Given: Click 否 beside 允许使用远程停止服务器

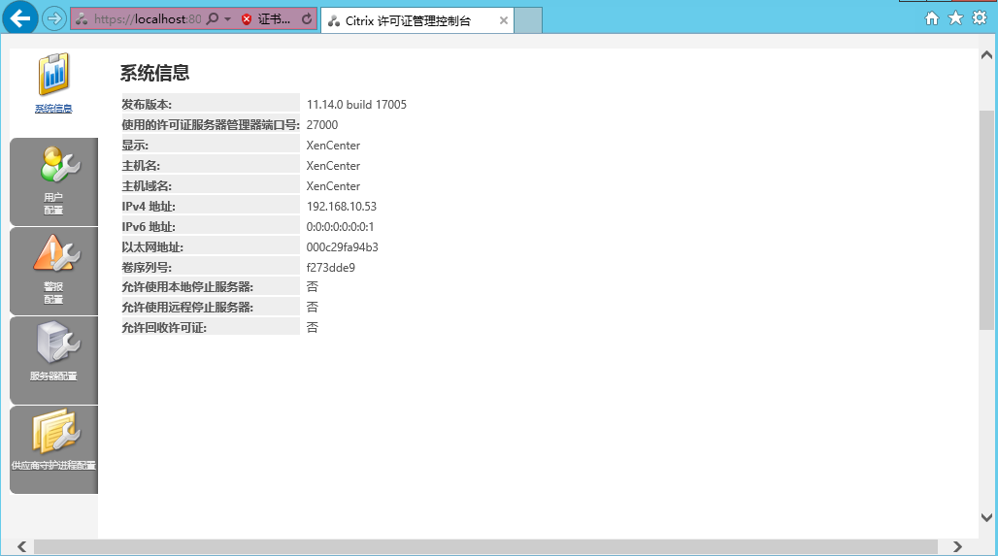Looking at the screenshot, I should (313, 308).
